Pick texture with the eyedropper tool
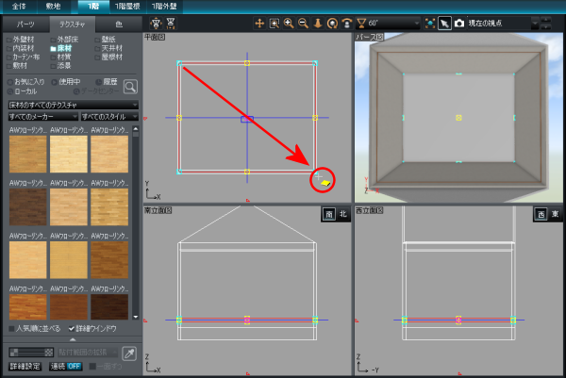 point(128,353)
